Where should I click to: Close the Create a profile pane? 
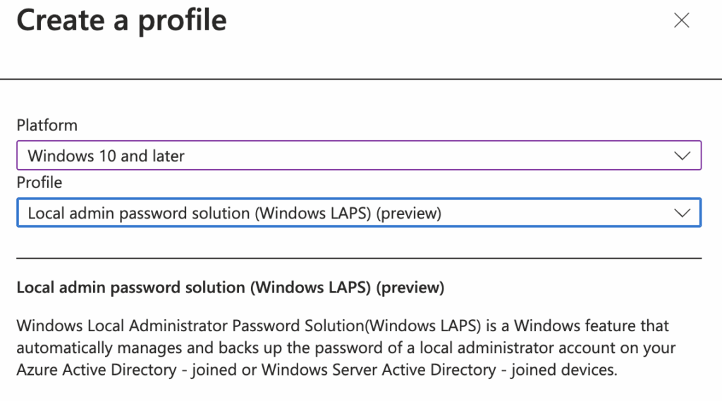point(681,21)
